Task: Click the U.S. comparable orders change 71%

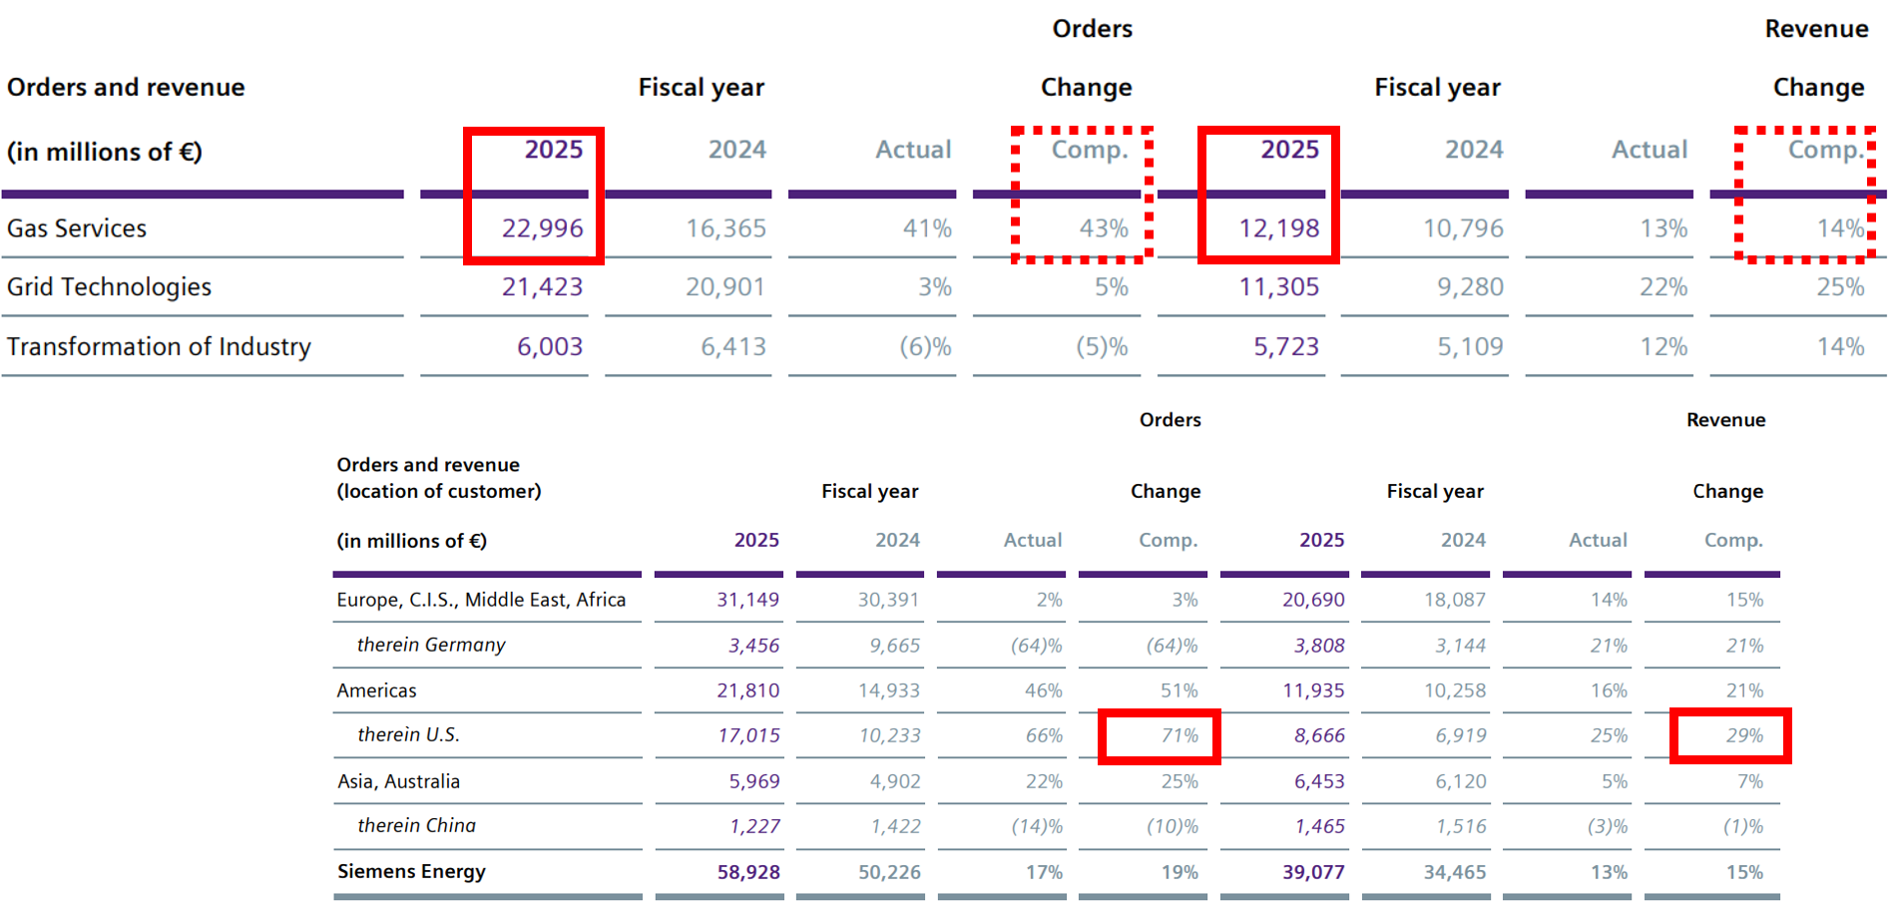Action: coord(1179,735)
